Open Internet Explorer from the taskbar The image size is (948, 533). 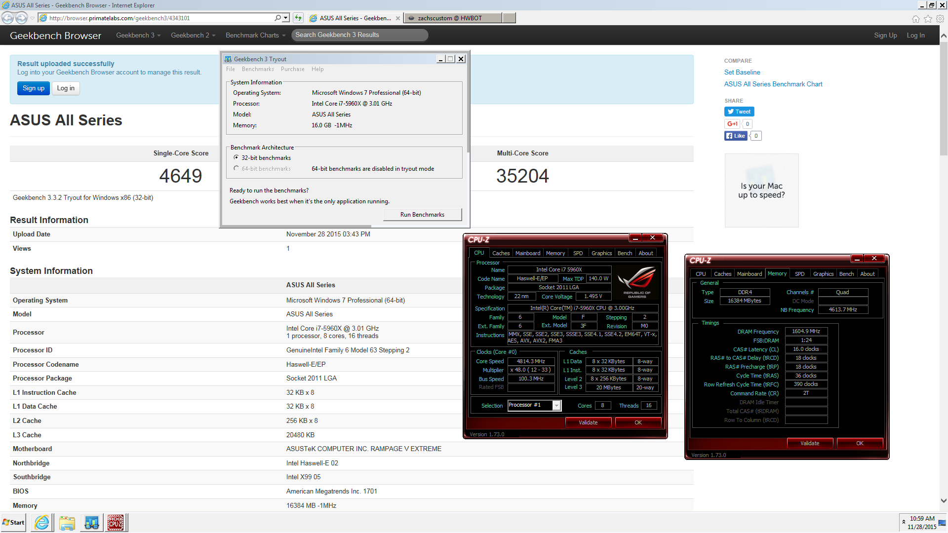click(42, 523)
